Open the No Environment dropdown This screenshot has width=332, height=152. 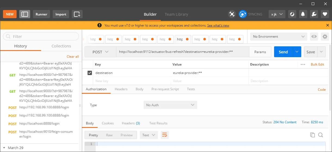(x=279, y=37)
